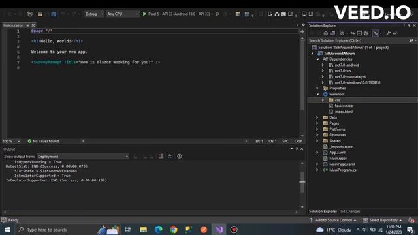
Task: Open Show output from Deployment dropdown
Action: (83, 157)
